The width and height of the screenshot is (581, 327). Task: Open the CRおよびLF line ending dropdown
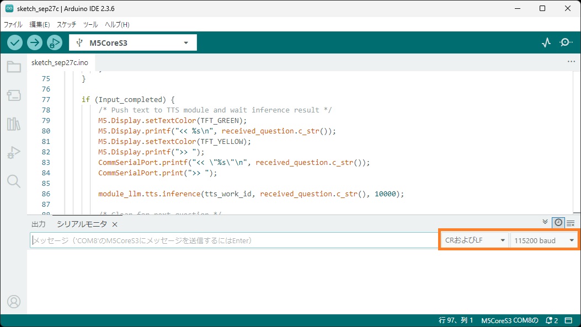click(475, 240)
